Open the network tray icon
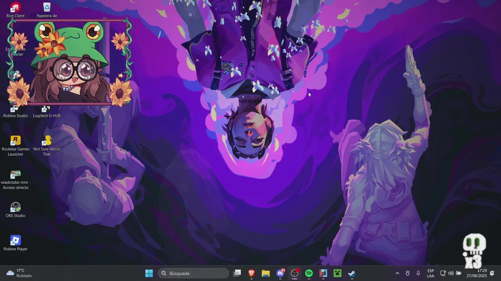 443,273
